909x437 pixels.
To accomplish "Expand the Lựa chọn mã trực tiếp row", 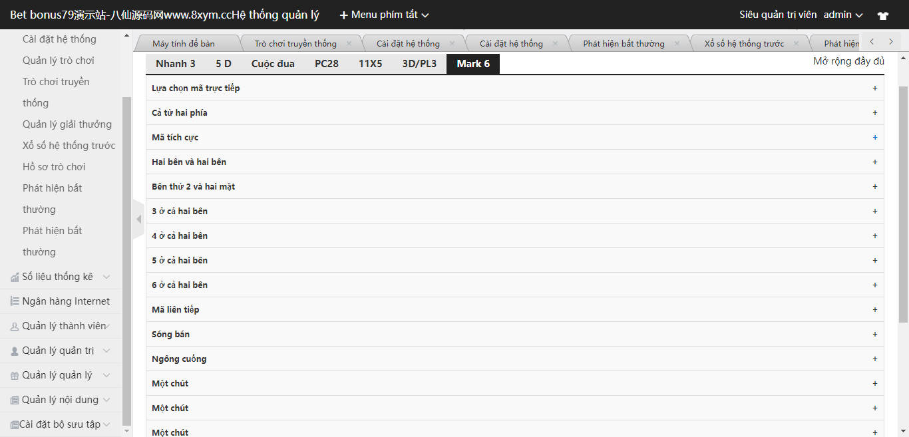I will pyautogui.click(x=874, y=88).
